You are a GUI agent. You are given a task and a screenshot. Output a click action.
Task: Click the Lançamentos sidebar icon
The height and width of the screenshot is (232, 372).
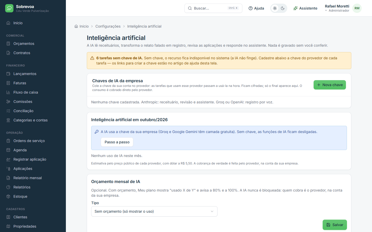(x=8, y=74)
